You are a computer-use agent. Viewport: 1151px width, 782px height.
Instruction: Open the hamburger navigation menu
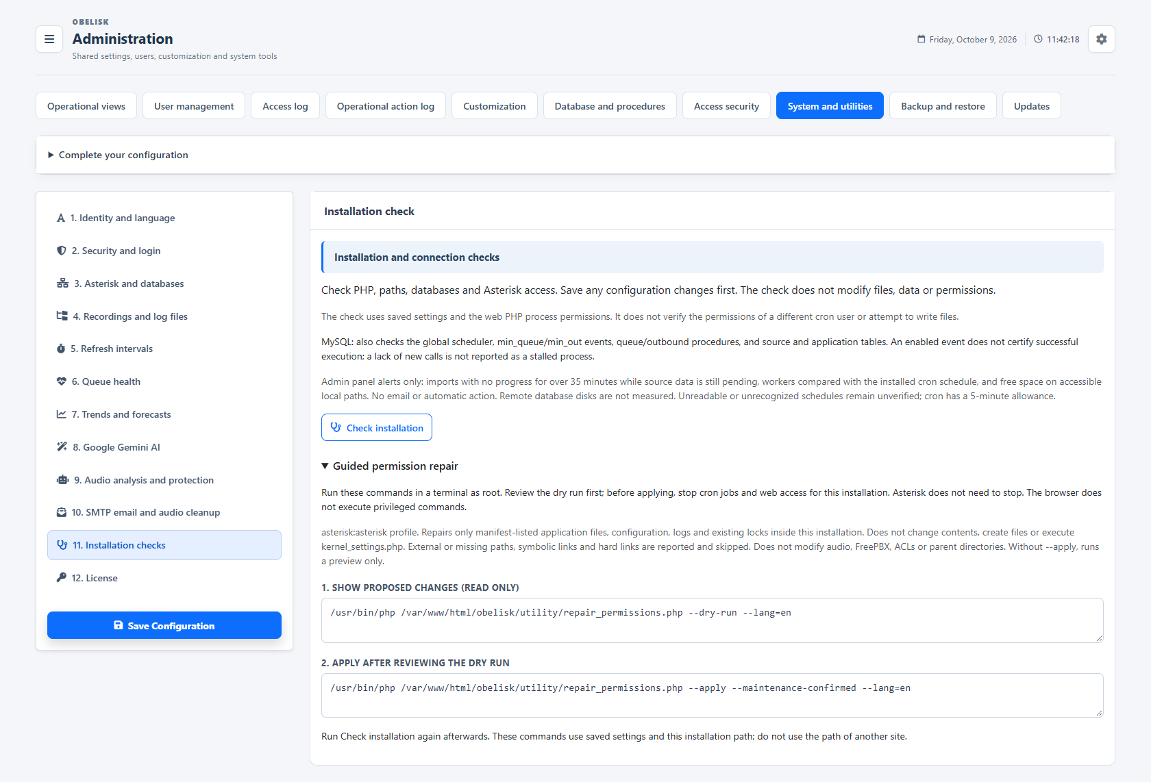49,39
